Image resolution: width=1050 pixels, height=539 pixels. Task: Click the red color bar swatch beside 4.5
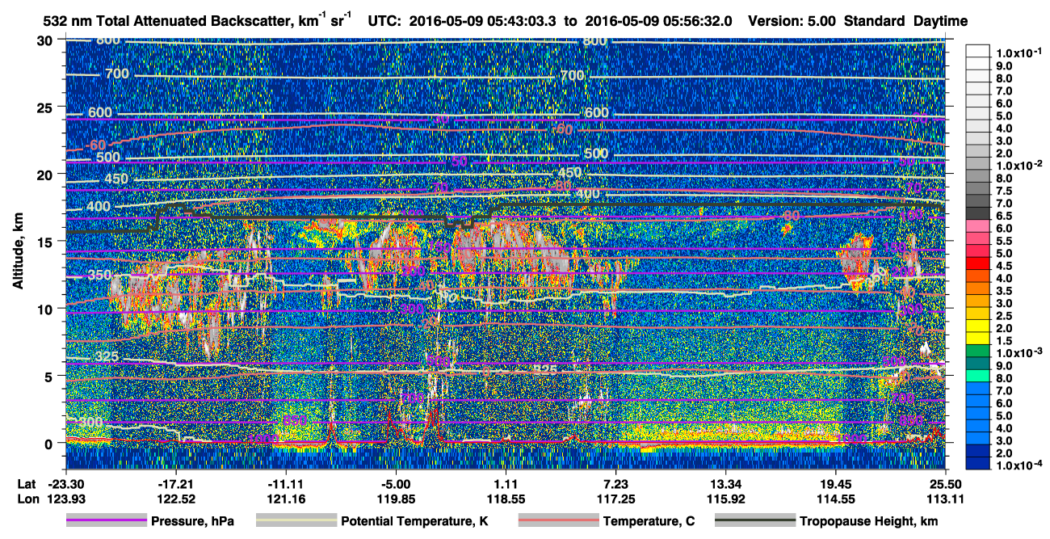[x=979, y=265]
